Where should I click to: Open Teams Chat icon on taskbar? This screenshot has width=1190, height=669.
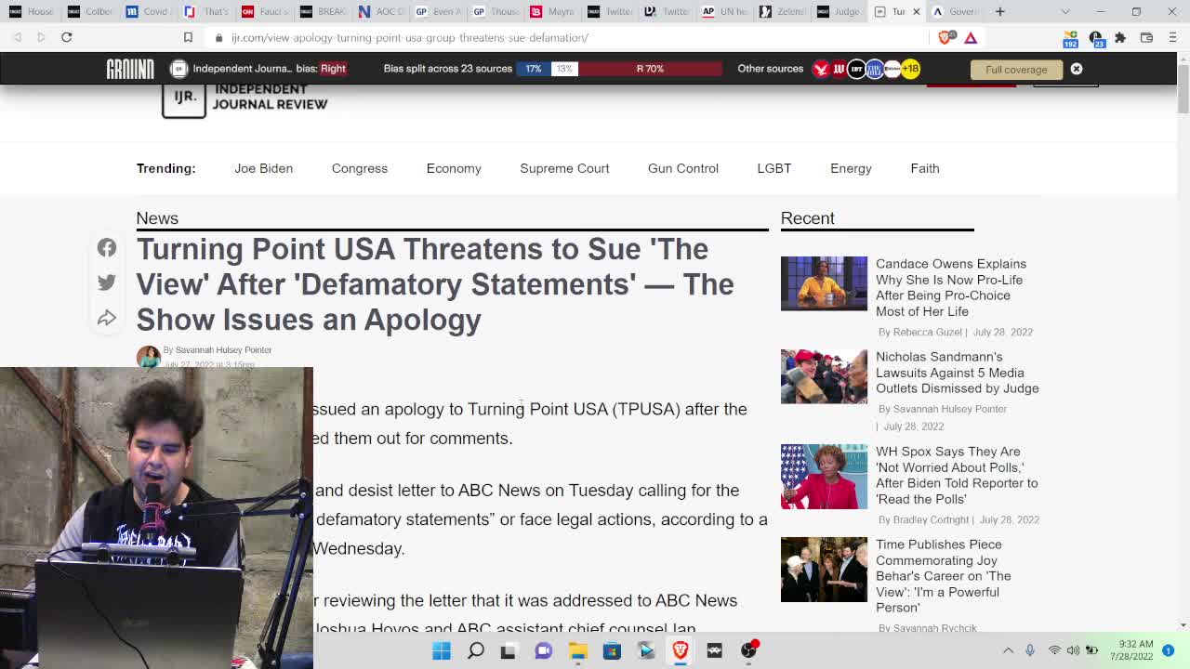543,650
